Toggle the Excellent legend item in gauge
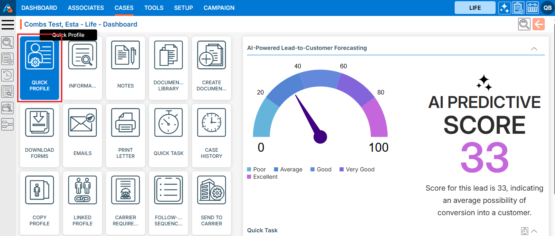This screenshot has height=236, width=555. pyautogui.click(x=262, y=177)
